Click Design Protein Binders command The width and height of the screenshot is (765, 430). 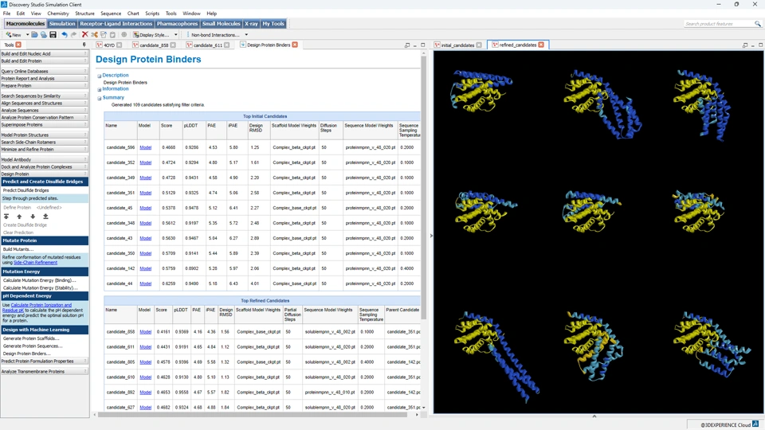pyautogui.click(x=27, y=354)
